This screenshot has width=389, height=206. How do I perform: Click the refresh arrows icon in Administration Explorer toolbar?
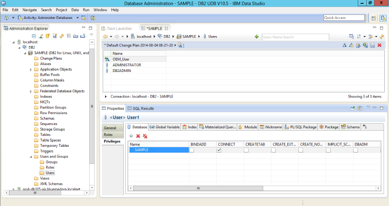click(x=62, y=36)
